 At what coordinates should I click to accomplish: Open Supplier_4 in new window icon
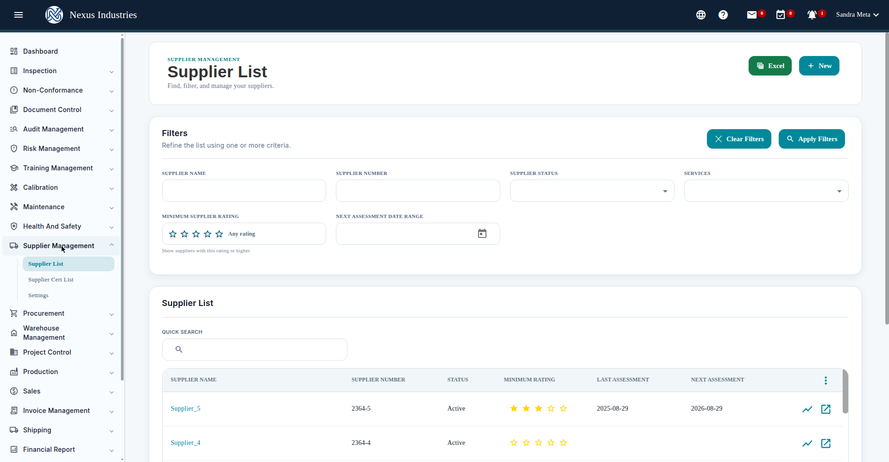pos(826,443)
